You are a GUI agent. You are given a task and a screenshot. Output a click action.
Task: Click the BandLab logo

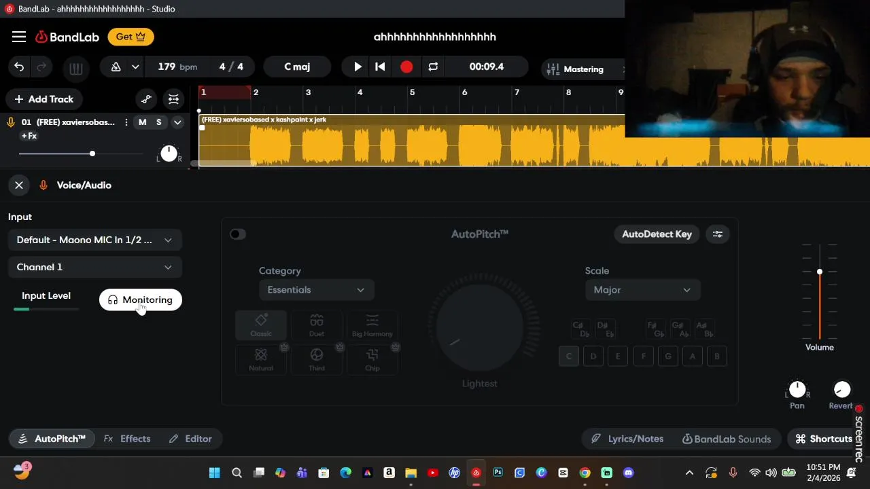(x=67, y=37)
